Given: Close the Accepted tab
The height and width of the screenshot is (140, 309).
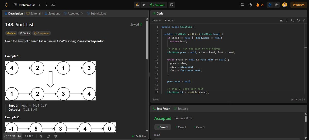Looking at the screenshot, I should tap(82, 13).
